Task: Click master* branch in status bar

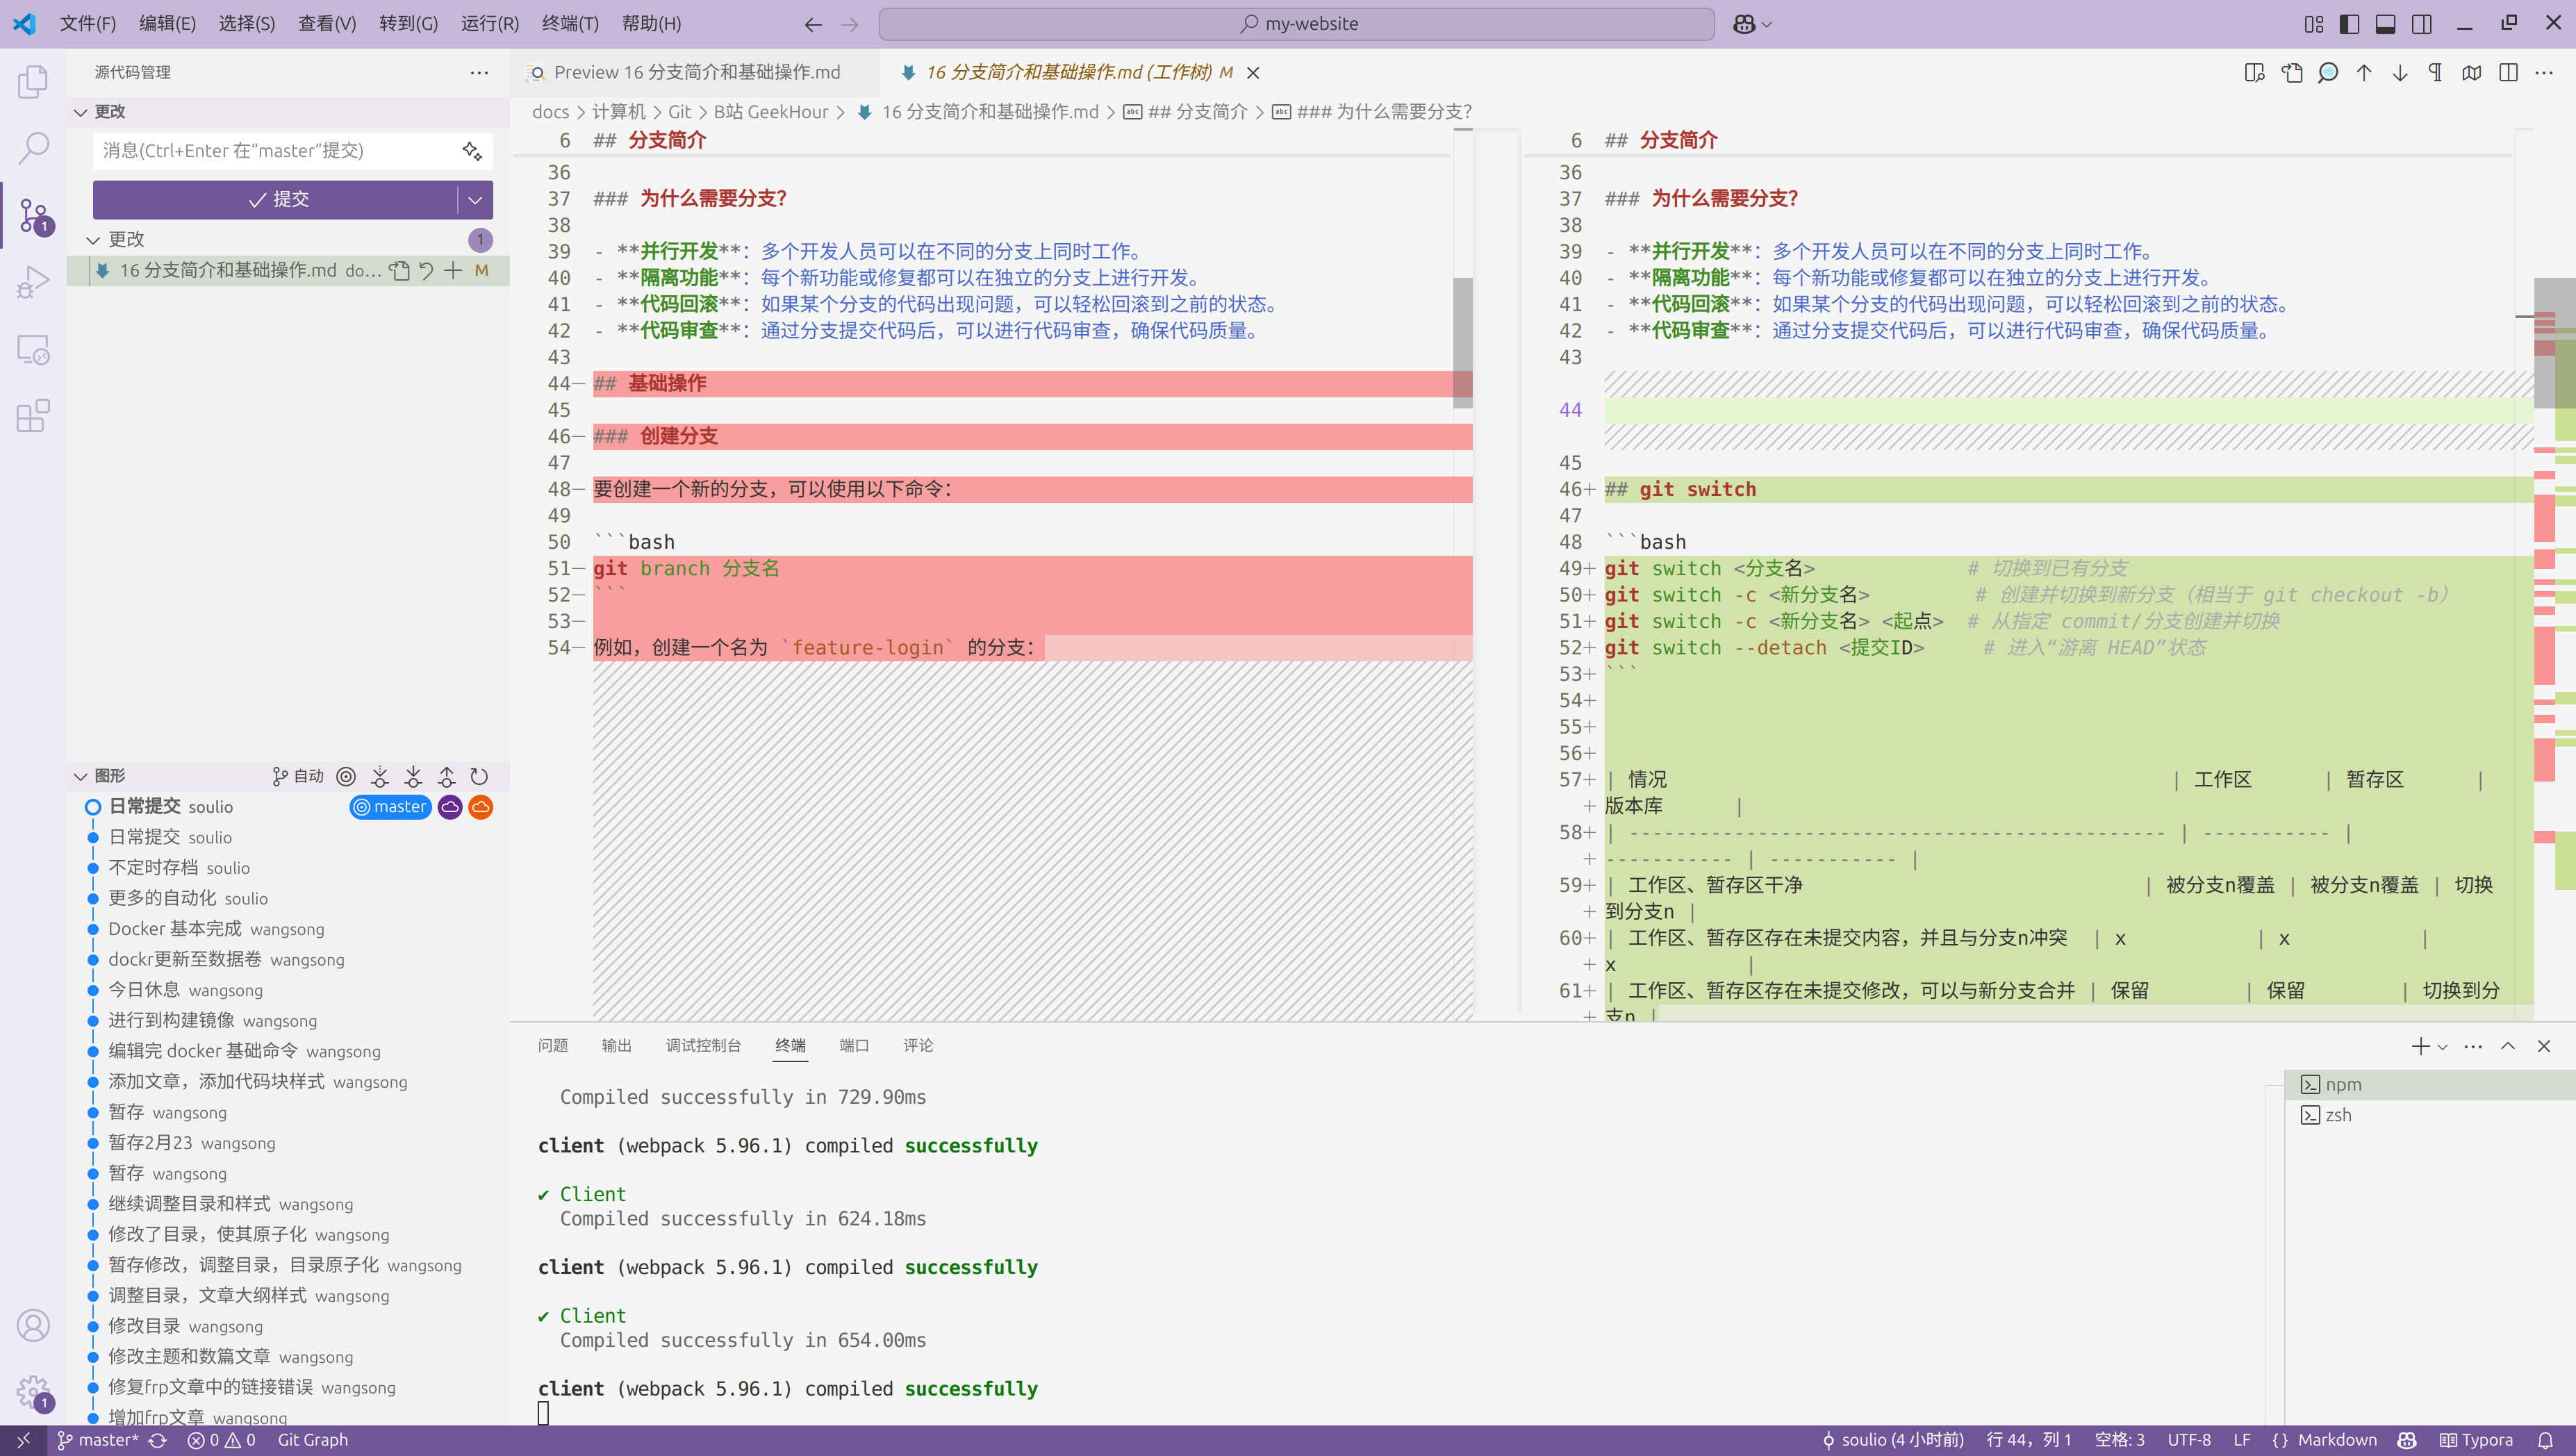Action: click(98, 1440)
